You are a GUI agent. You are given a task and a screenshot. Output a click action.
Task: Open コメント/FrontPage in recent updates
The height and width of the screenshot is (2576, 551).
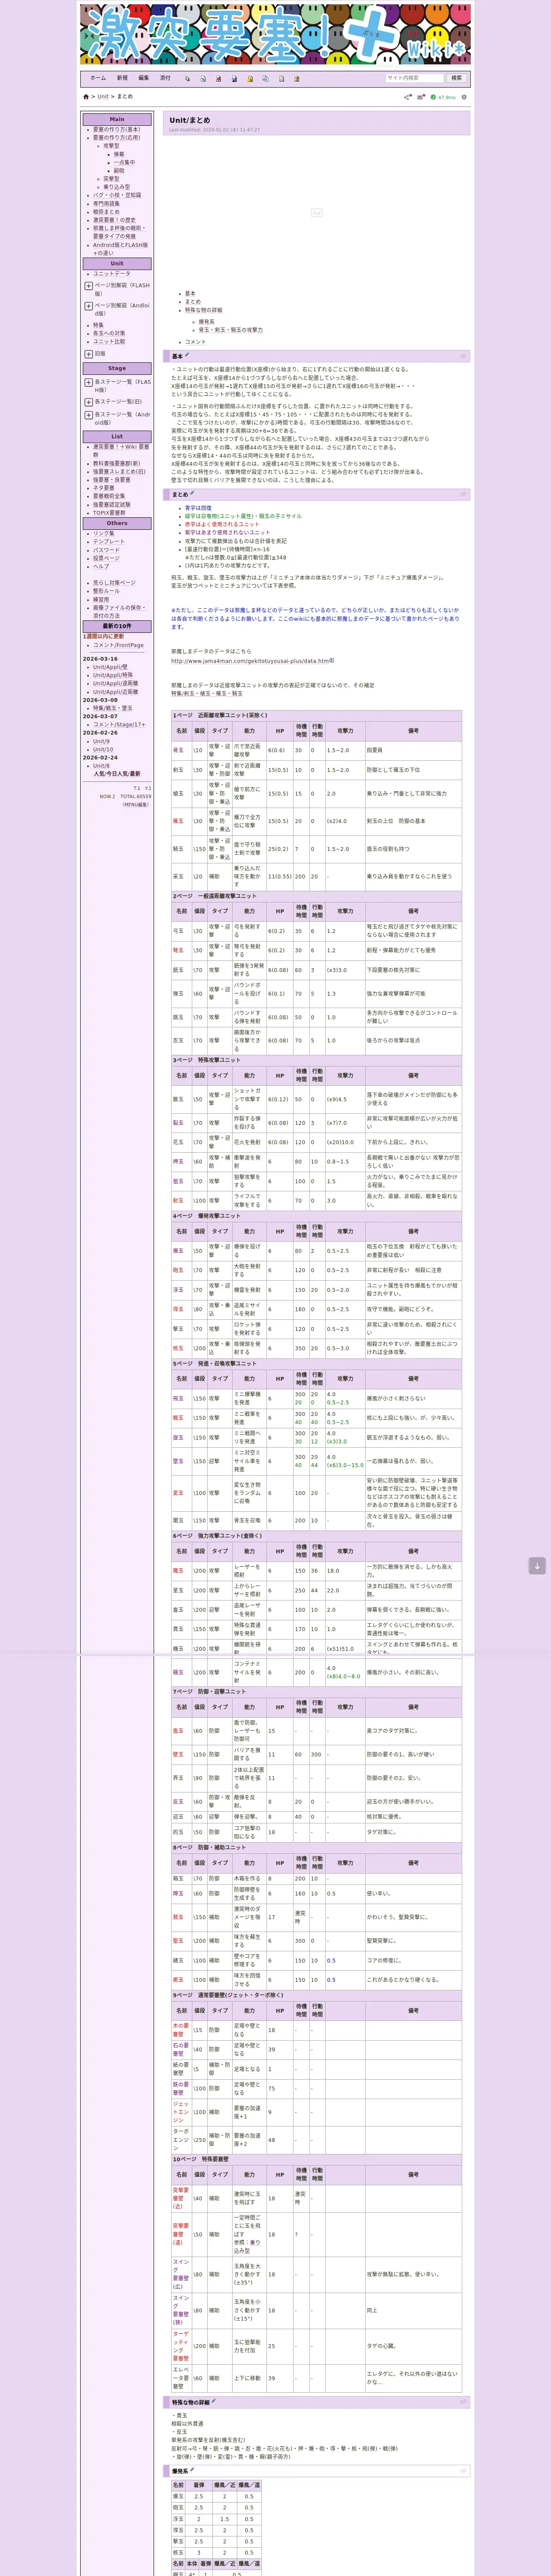(118, 645)
